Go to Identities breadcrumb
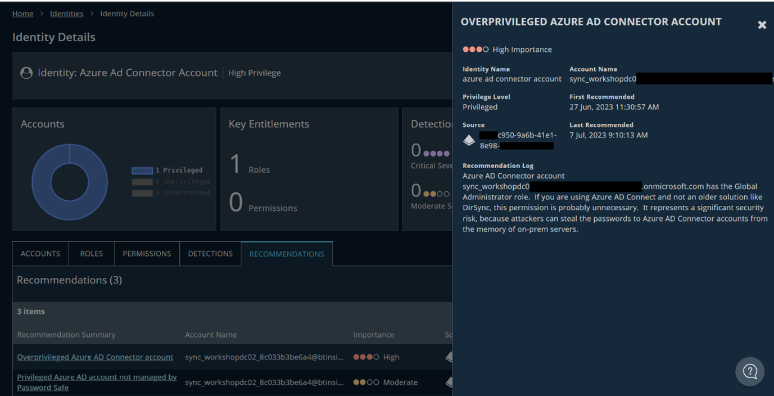Image resolution: width=774 pixels, height=396 pixels. 66,13
